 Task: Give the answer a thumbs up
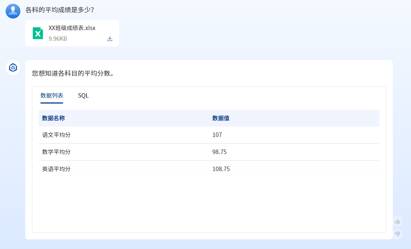pos(398,222)
